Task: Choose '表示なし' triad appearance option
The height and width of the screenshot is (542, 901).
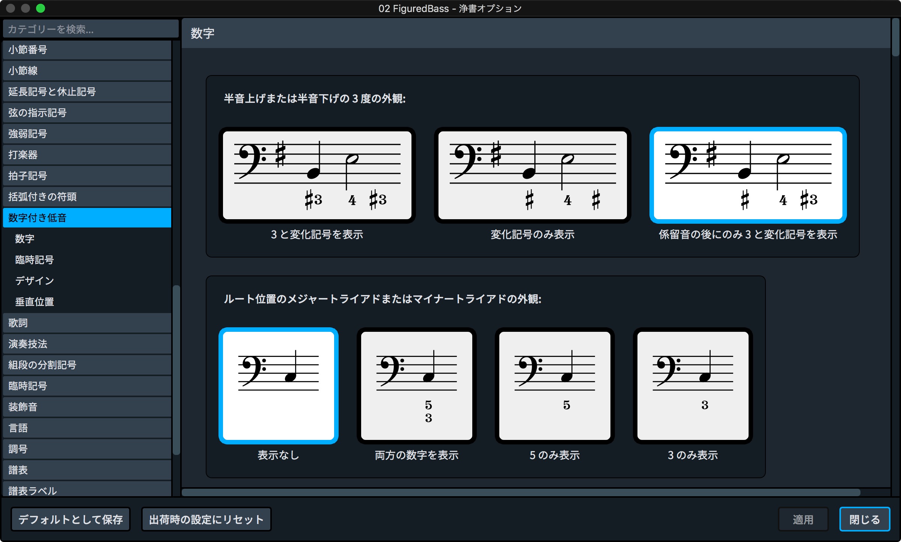Action: [278, 385]
